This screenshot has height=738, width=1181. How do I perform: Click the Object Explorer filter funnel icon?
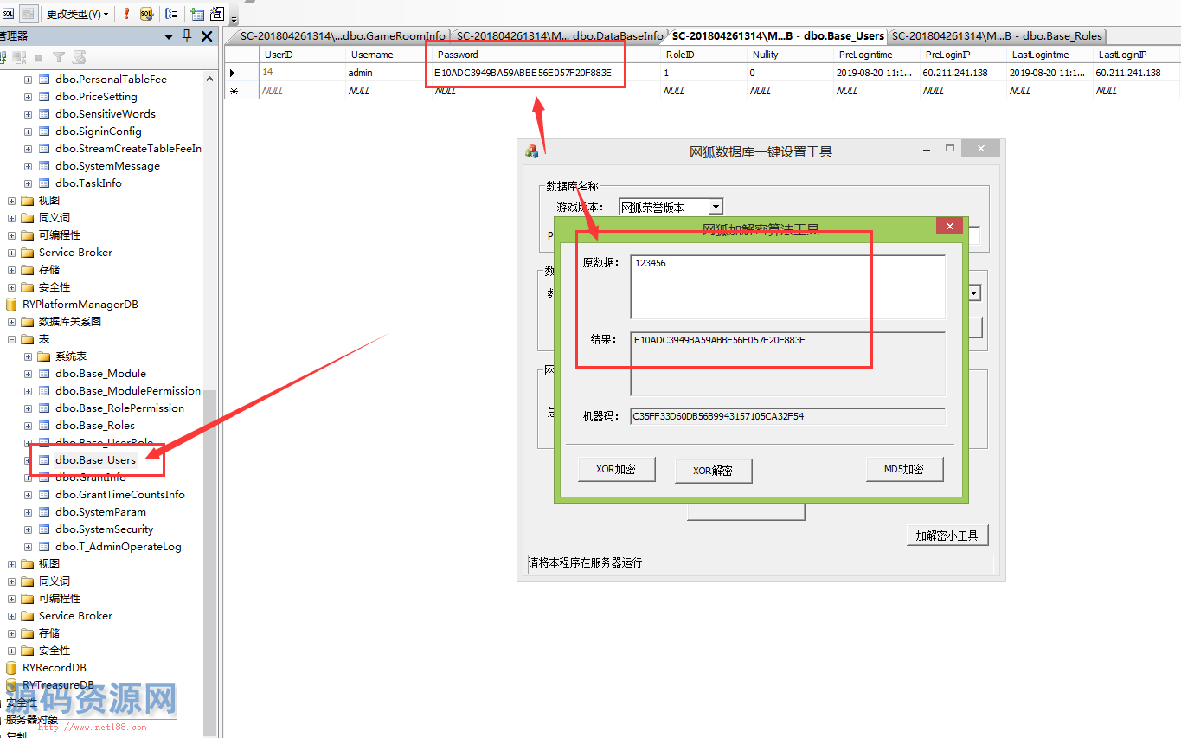coord(59,57)
